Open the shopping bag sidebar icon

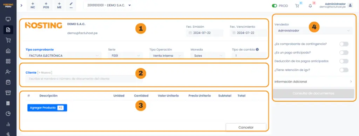(8, 82)
